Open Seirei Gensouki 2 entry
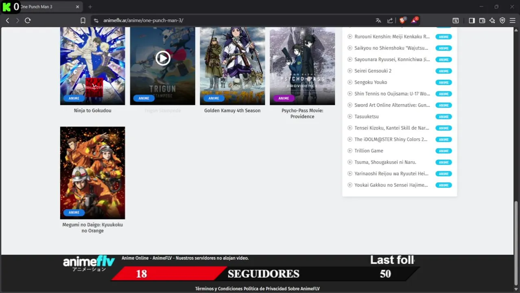Screen dimensions: 520x293 point(373,71)
